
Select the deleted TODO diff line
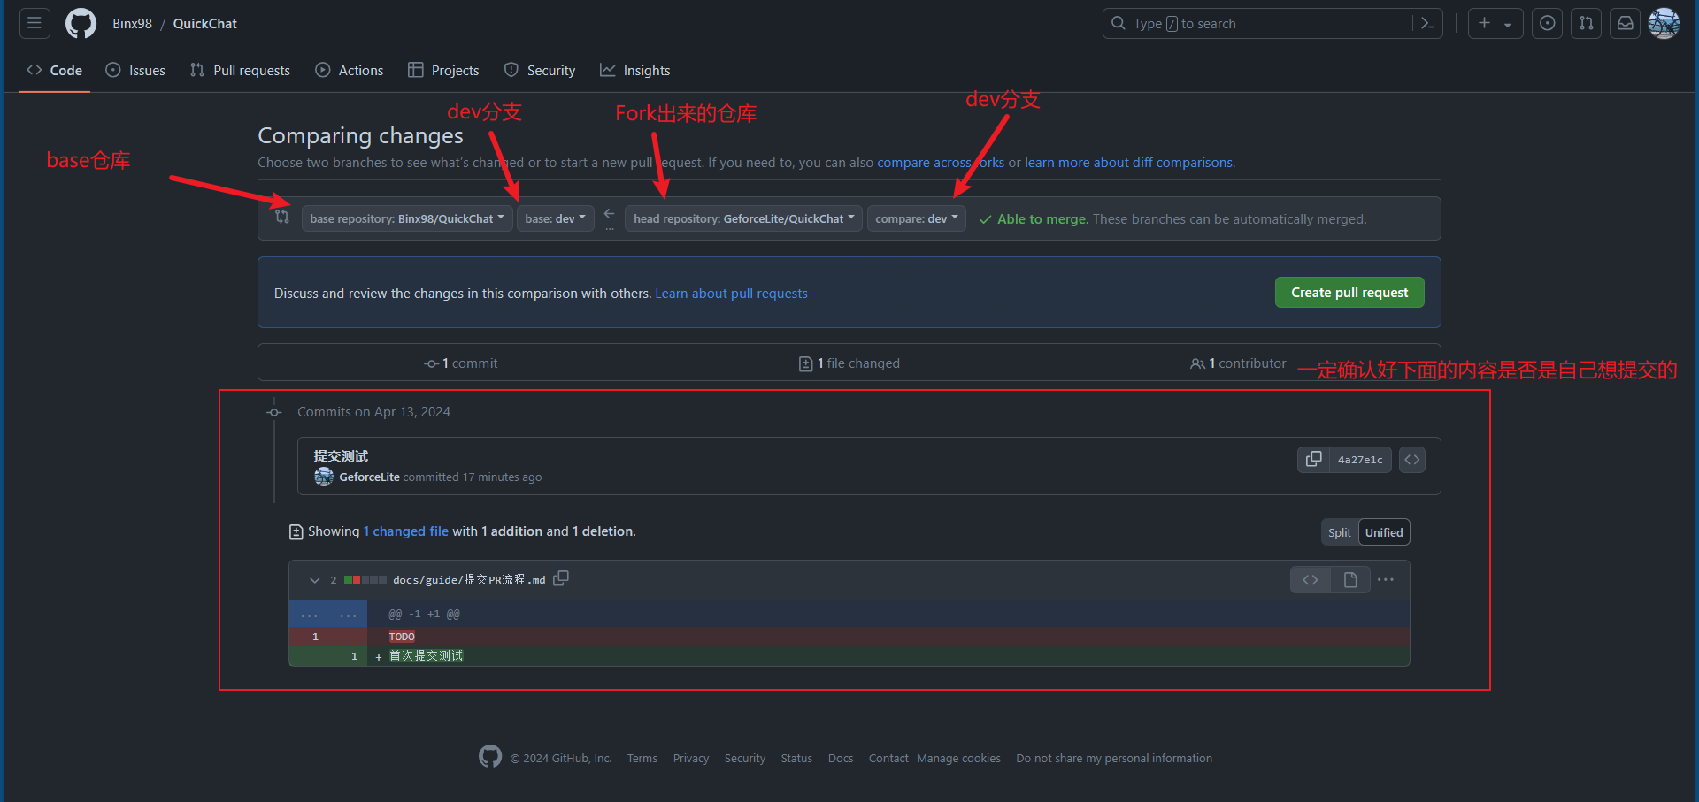click(849, 637)
